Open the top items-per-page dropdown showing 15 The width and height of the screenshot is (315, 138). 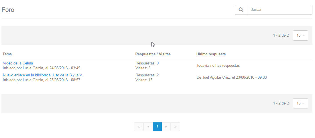tap(300, 35)
